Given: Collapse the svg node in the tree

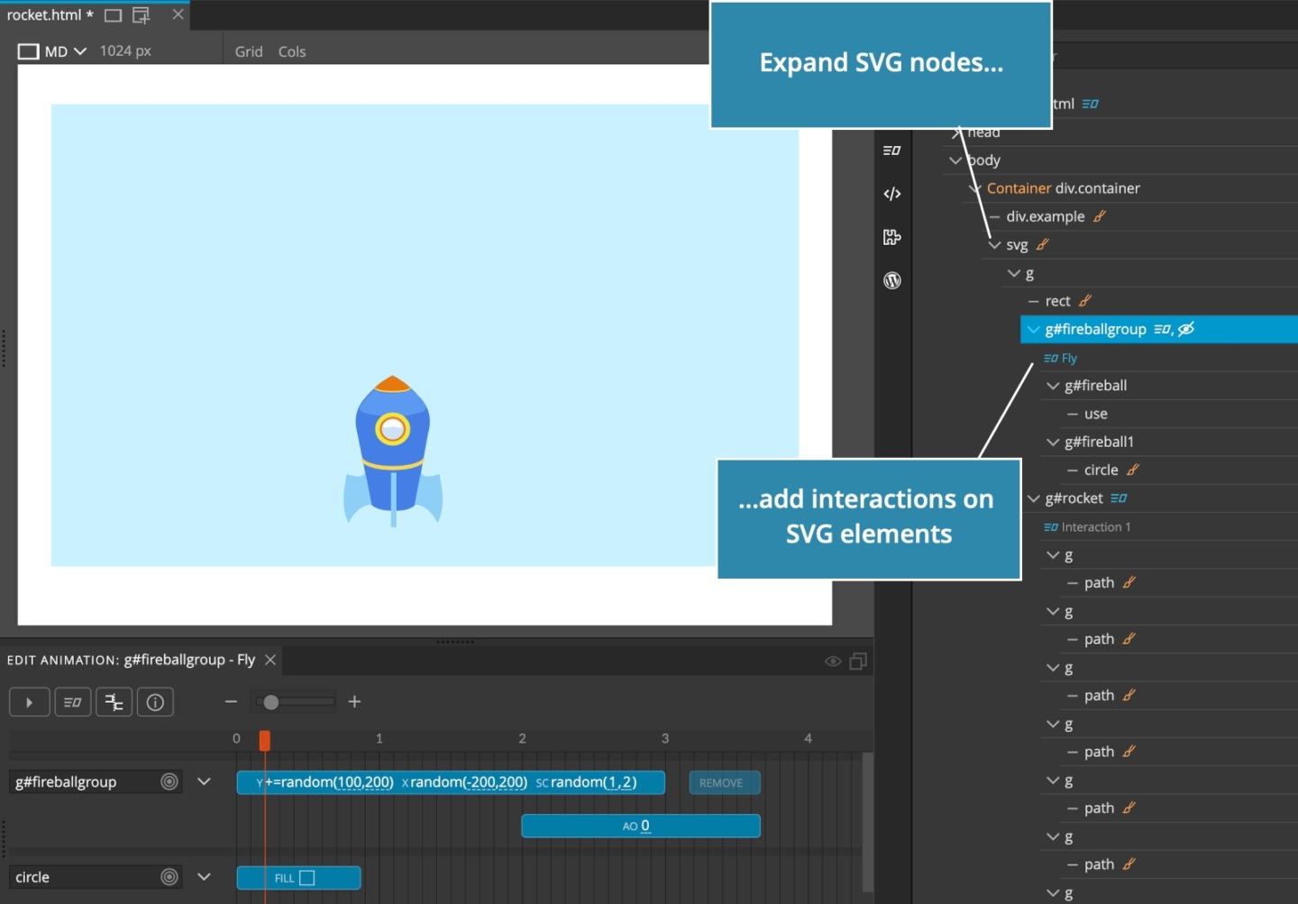Looking at the screenshot, I should (995, 244).
